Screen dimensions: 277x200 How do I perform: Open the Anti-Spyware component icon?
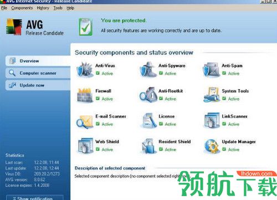[x=148, y=70]
